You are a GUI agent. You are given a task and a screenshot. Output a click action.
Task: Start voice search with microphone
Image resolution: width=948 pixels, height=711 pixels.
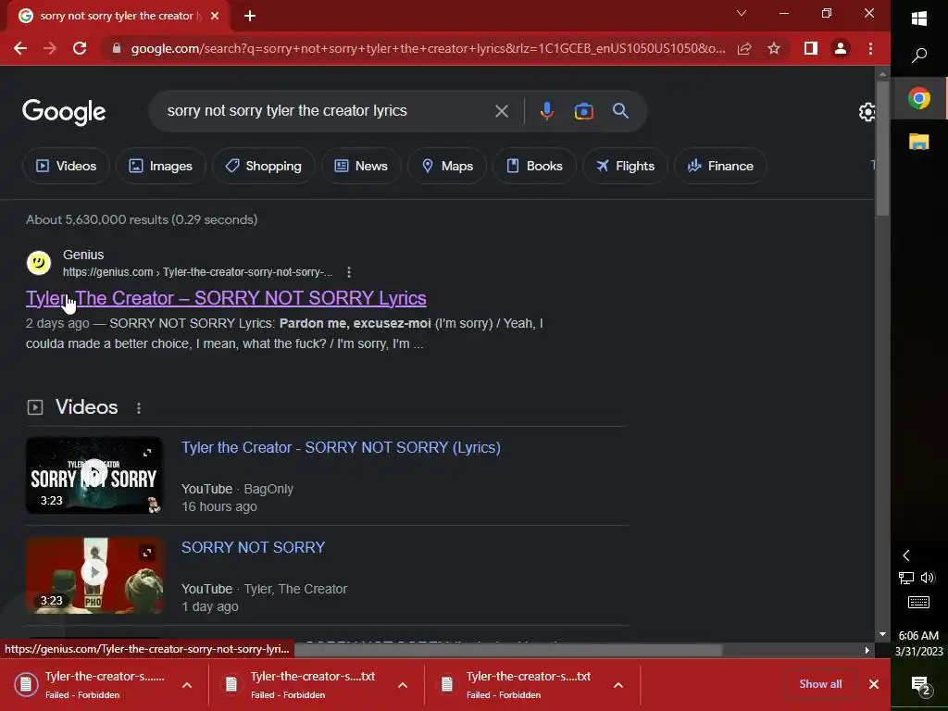click(546, 111)
